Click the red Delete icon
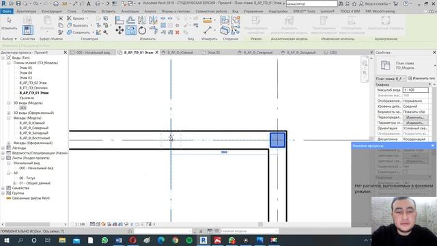This screenshot has height=246, width=437. (178, 32)
